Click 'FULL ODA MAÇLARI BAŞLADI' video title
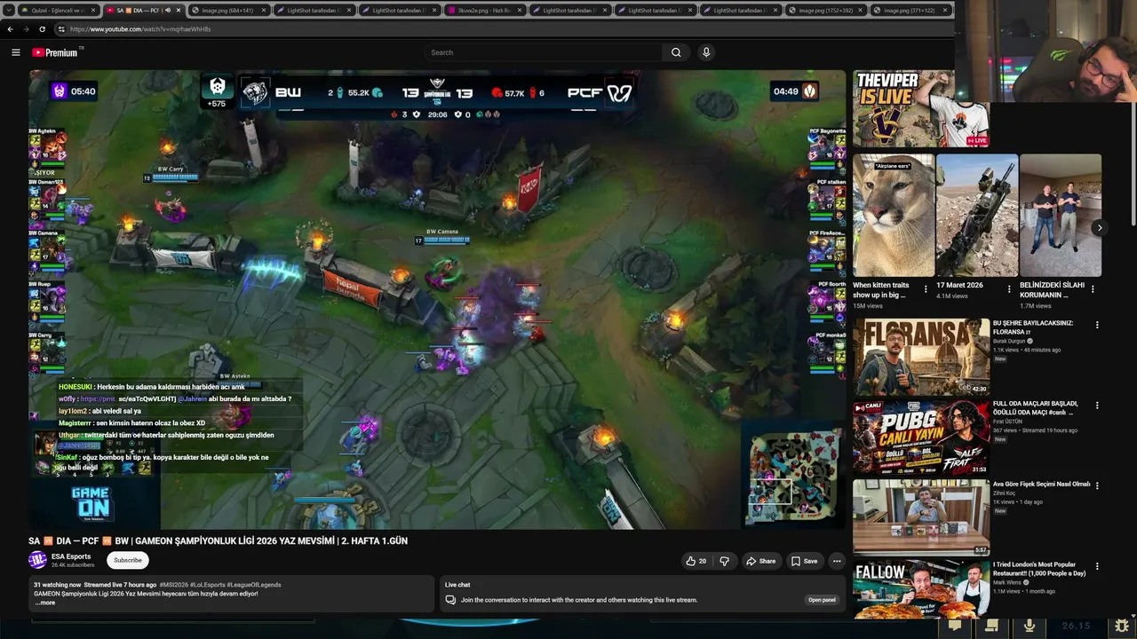Image resolution: width=1137 pixels, height=639 pixels. tap(1036, 408)
